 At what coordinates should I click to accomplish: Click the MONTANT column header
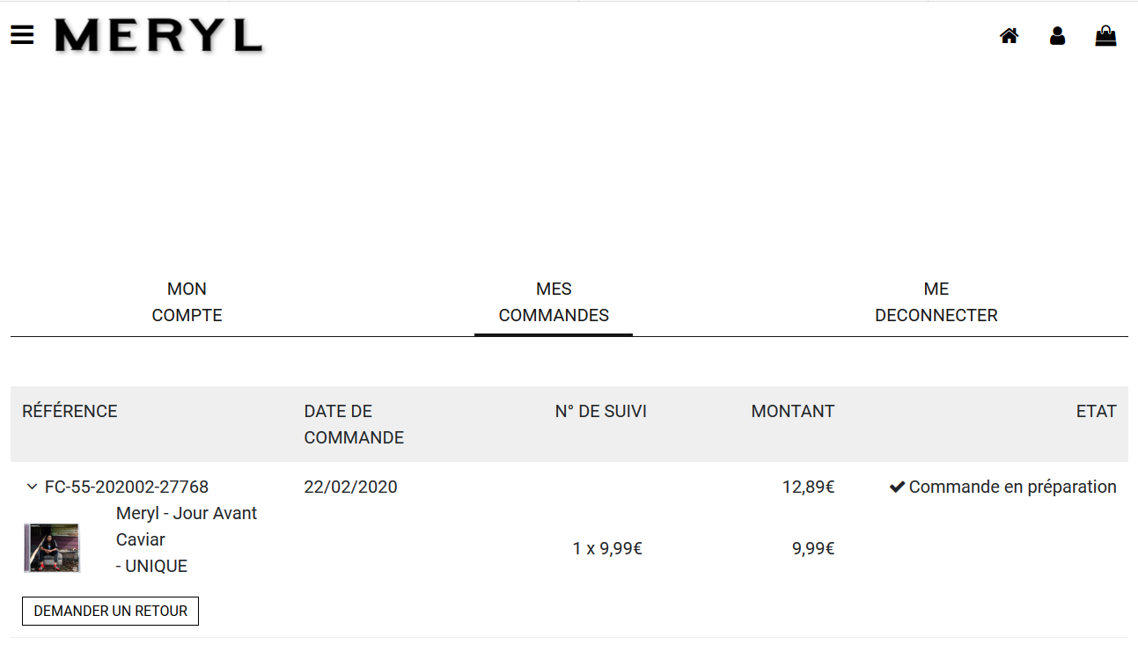point(792,411)
